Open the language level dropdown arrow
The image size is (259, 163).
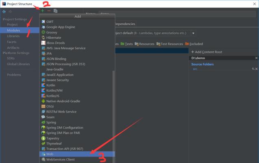(193, 33)
